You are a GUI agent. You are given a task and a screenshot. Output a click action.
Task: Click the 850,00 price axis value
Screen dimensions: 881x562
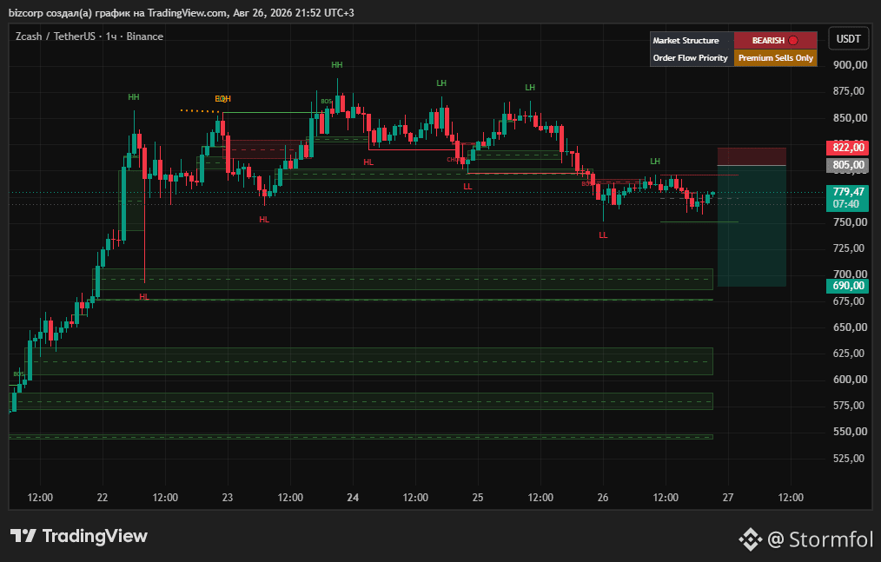pyautogui.click(x=850, y=118)
